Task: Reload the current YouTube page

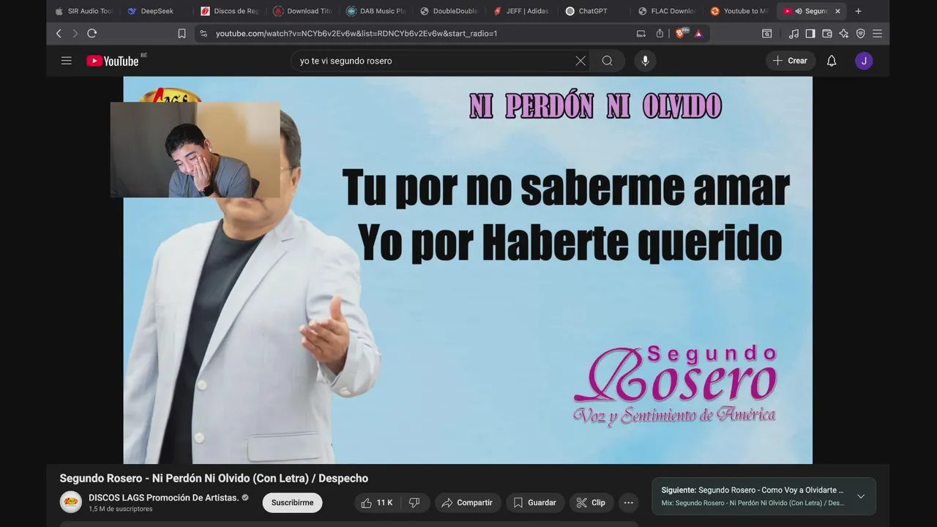Action: (x=92, y=33)
